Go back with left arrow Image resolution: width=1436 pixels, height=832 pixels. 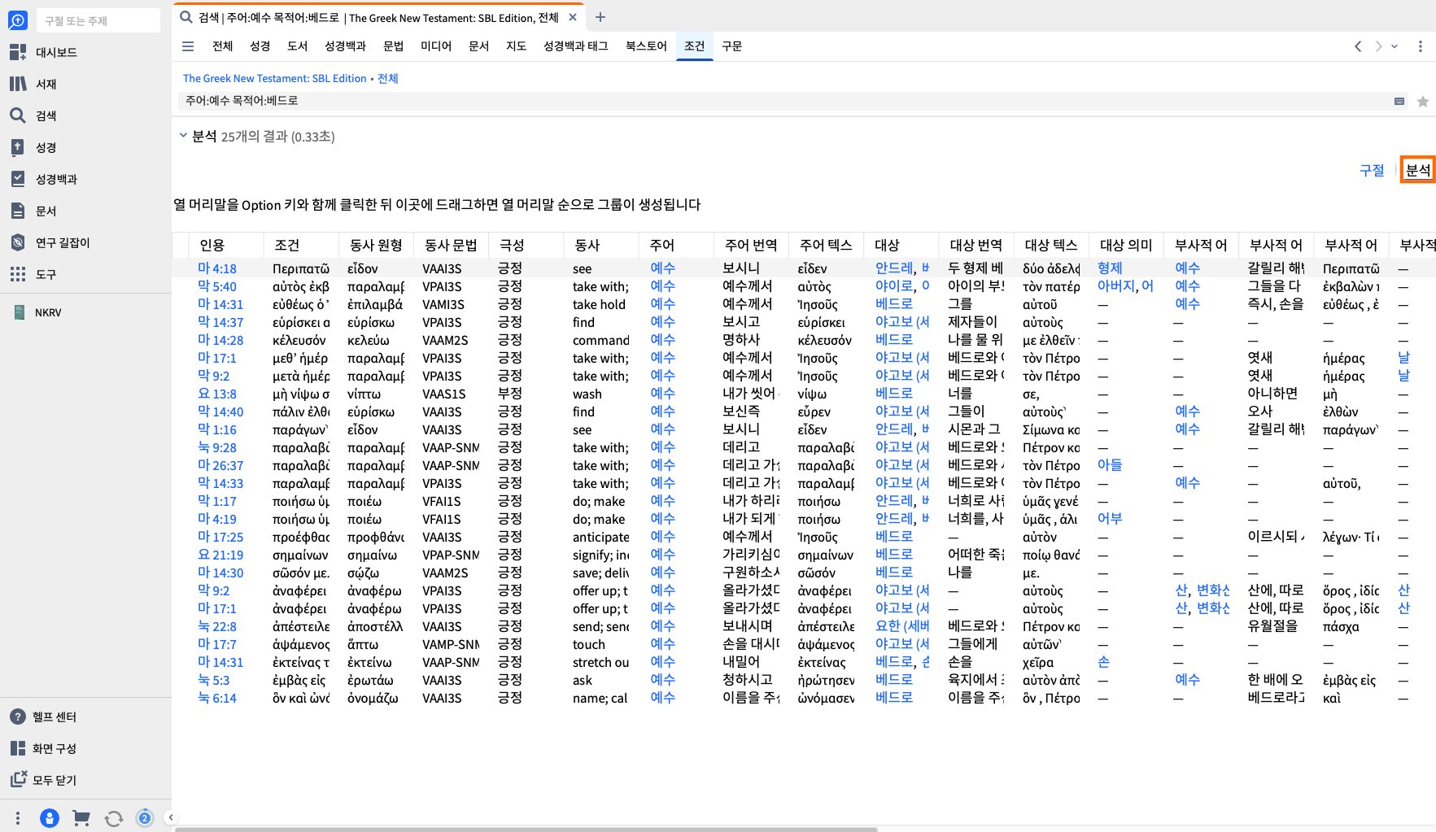click(1358, 46)
